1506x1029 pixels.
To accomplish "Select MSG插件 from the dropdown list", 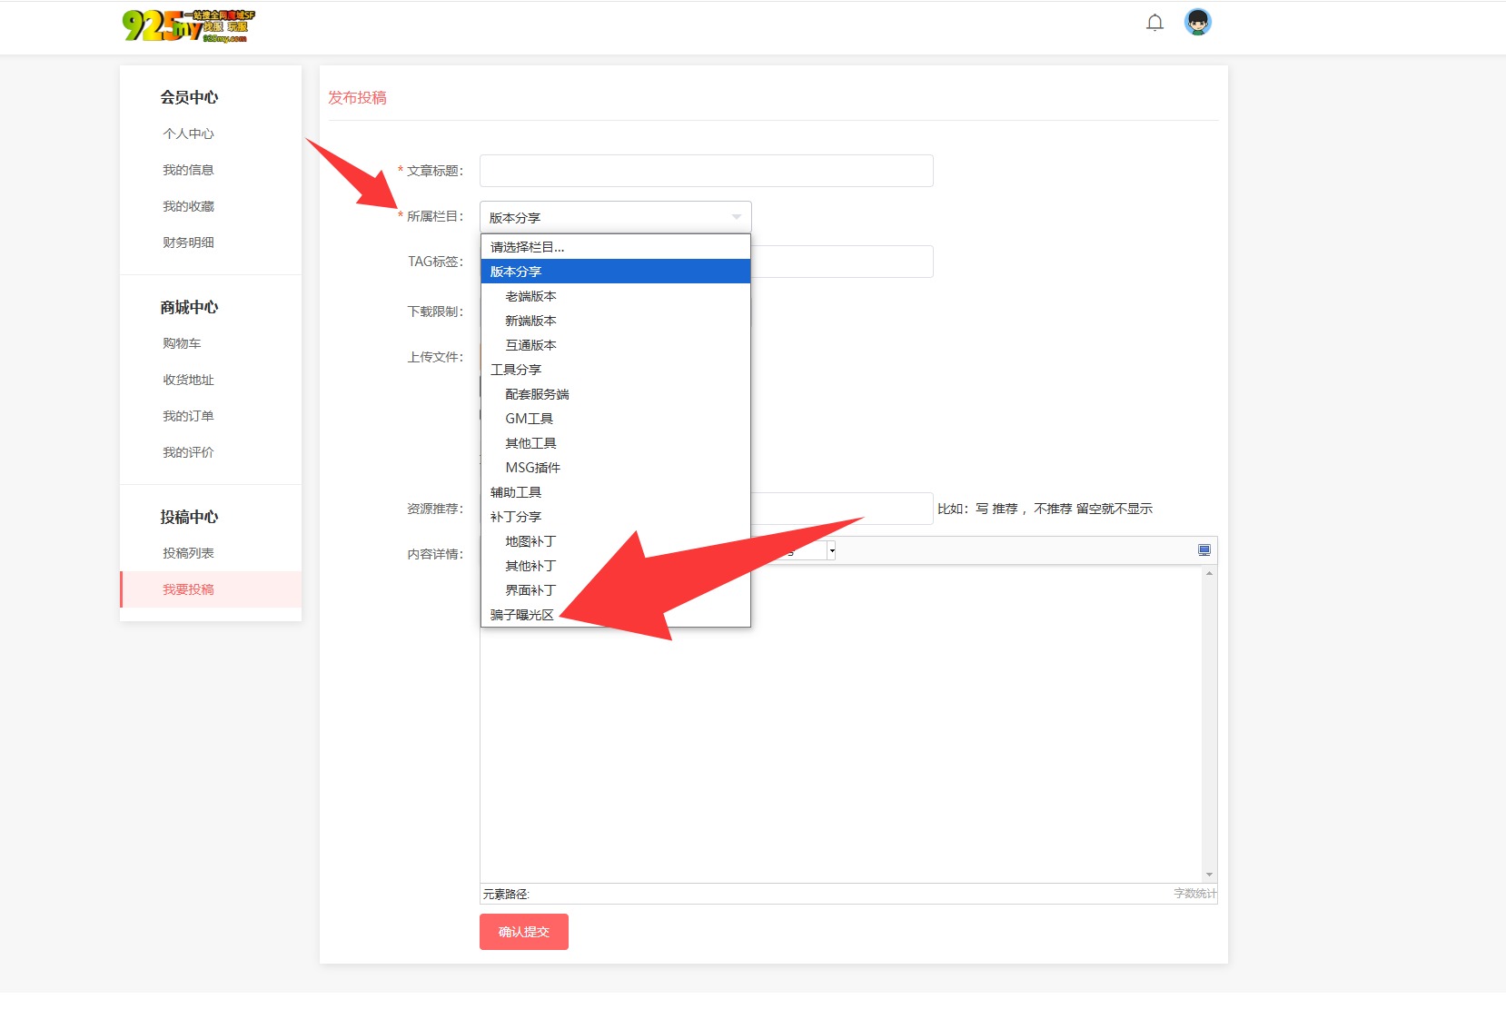I will tap(532, 468).
